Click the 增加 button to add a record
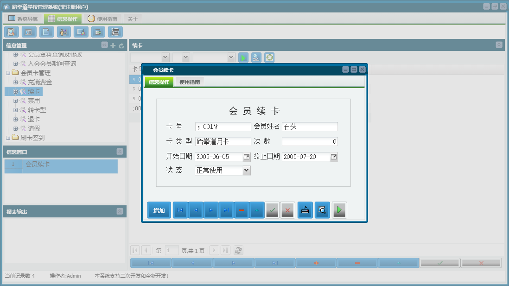This screenshot has width=509, height=286. 159,210
